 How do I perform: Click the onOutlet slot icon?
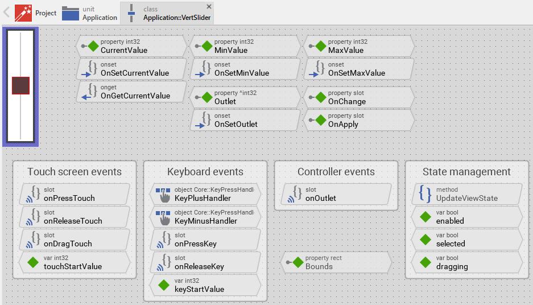click(x=296, y=194)
